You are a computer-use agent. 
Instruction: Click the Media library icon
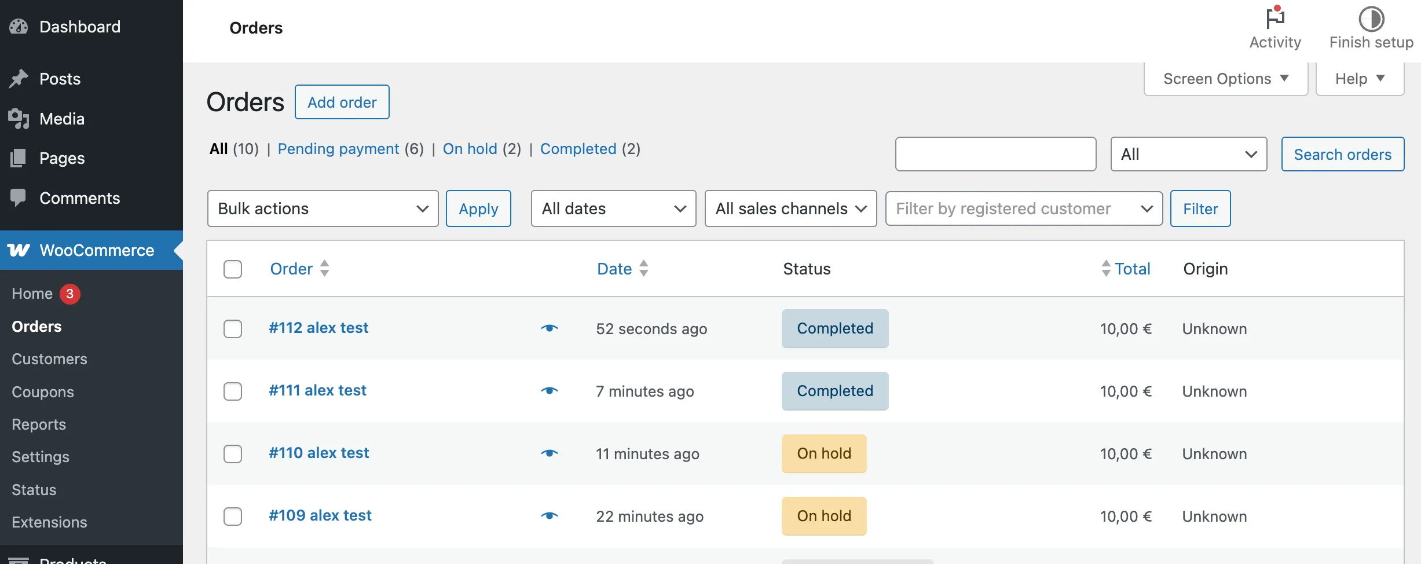(x=19, y=119)
